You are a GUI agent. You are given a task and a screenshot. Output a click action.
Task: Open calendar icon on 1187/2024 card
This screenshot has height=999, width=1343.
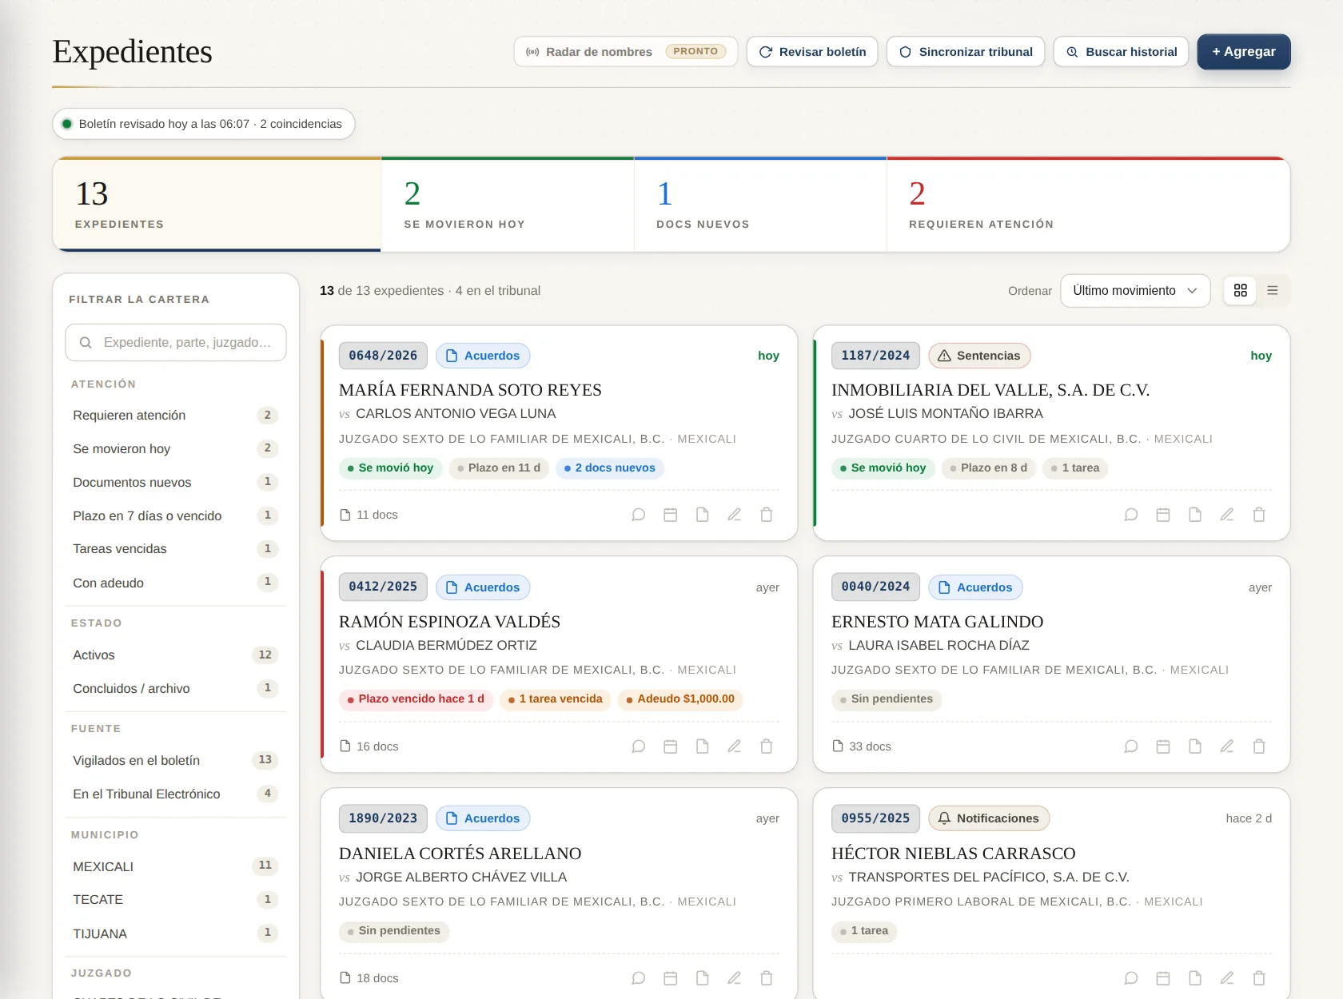(1162, 515)
